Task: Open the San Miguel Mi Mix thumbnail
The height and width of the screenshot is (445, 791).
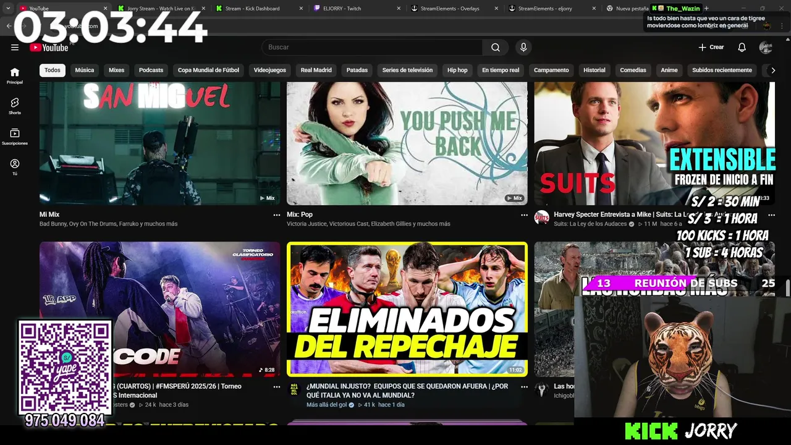Action: (x=160, y=143)
